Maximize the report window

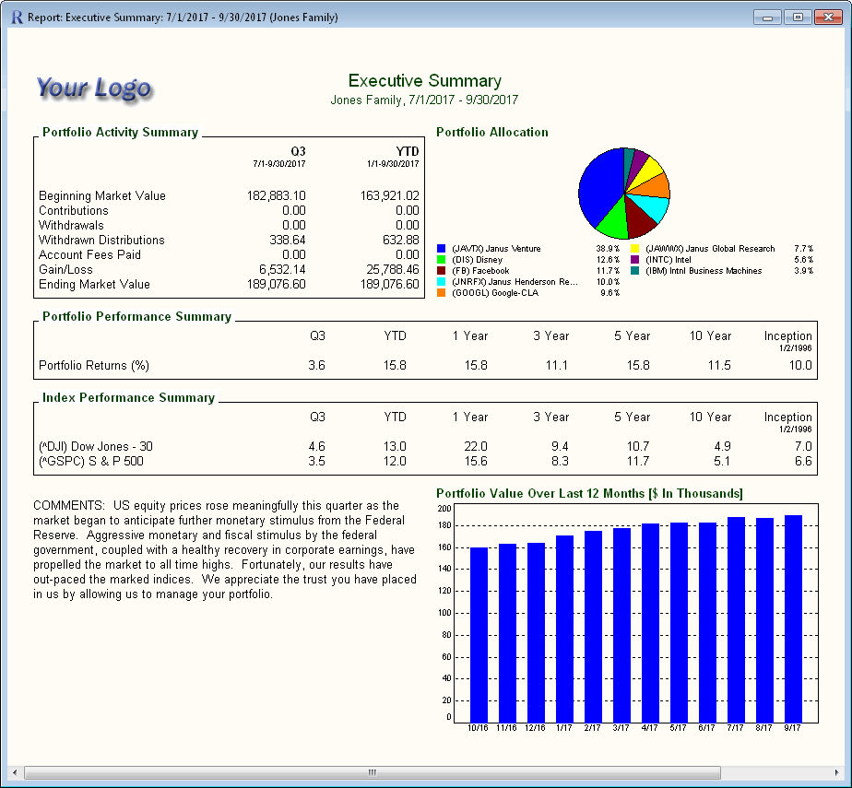click(798, 18)
